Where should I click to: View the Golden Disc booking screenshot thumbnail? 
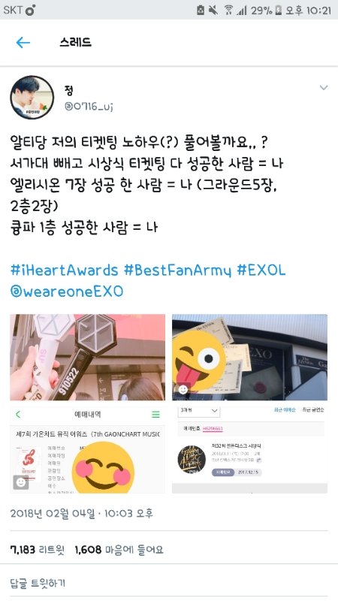(250, 450)
